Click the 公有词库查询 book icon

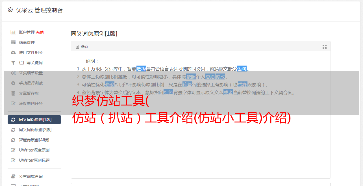click(x=13, y=176)
